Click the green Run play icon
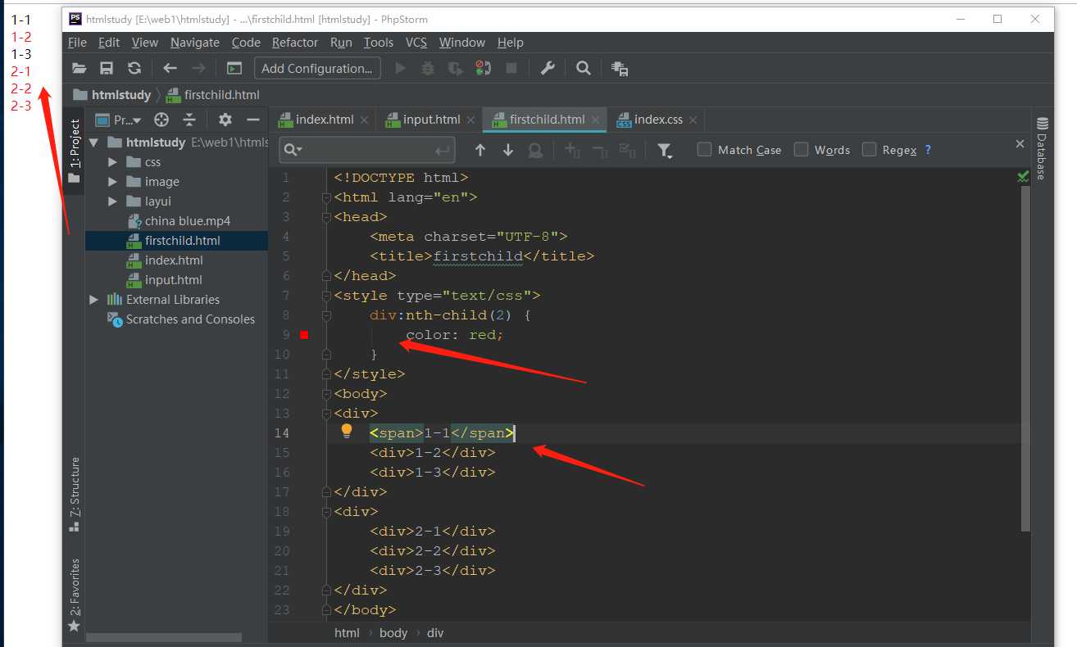The width and height of the screenshot is (1077, 647). (401, 69)
